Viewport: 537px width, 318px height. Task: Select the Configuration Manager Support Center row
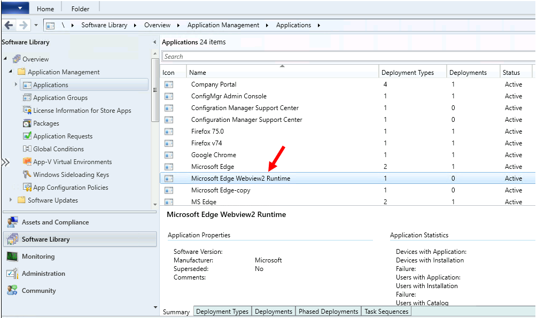348,120
